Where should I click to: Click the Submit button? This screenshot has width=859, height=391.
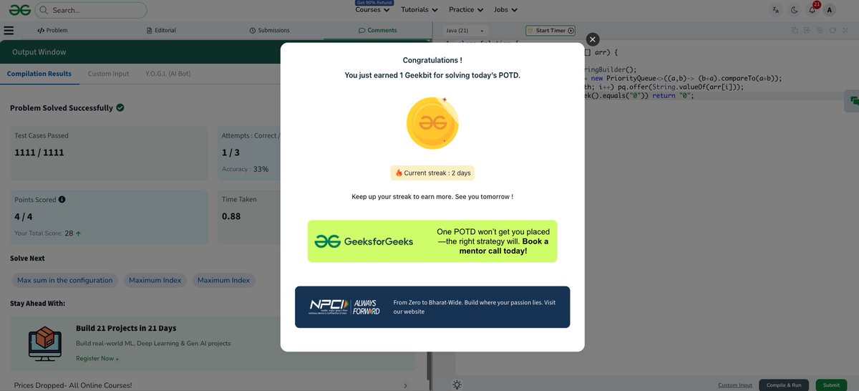coord(831,385)
